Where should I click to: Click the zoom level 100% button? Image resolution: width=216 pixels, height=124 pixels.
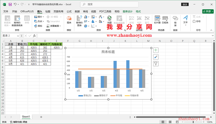209,122
